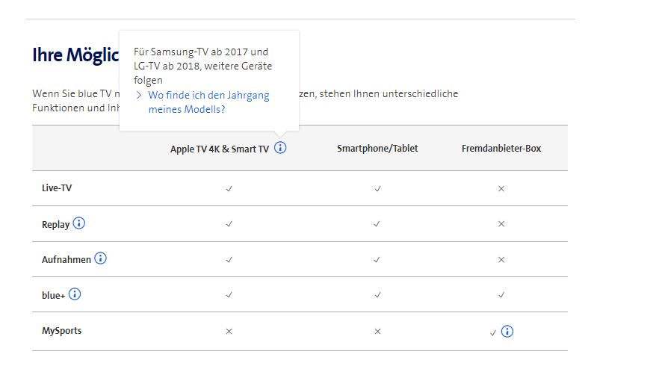Click the MySports row label
The width and height of the screenshot is (653, 381).
pos(61,330)
